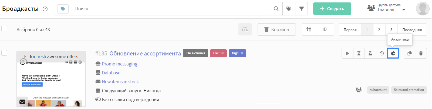Toggle the confirmation link switch
Screen dimensions: 432x109
(x=98, y=100)
